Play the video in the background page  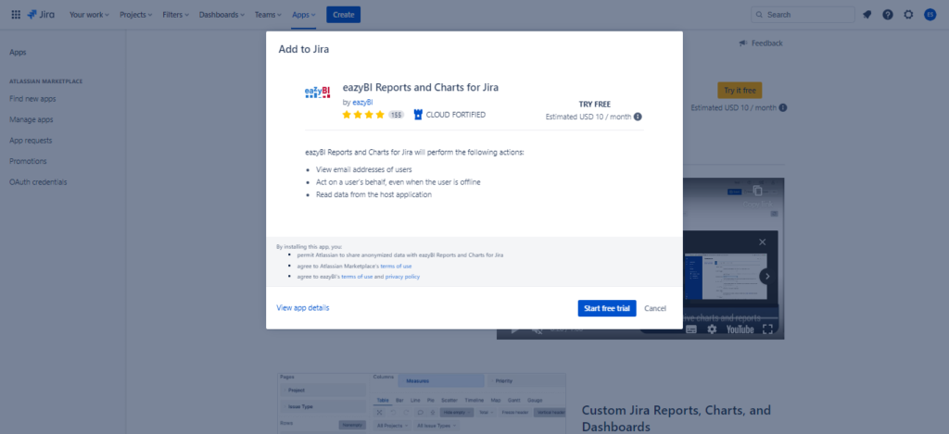pyautogui.click(x=515, y=330)
